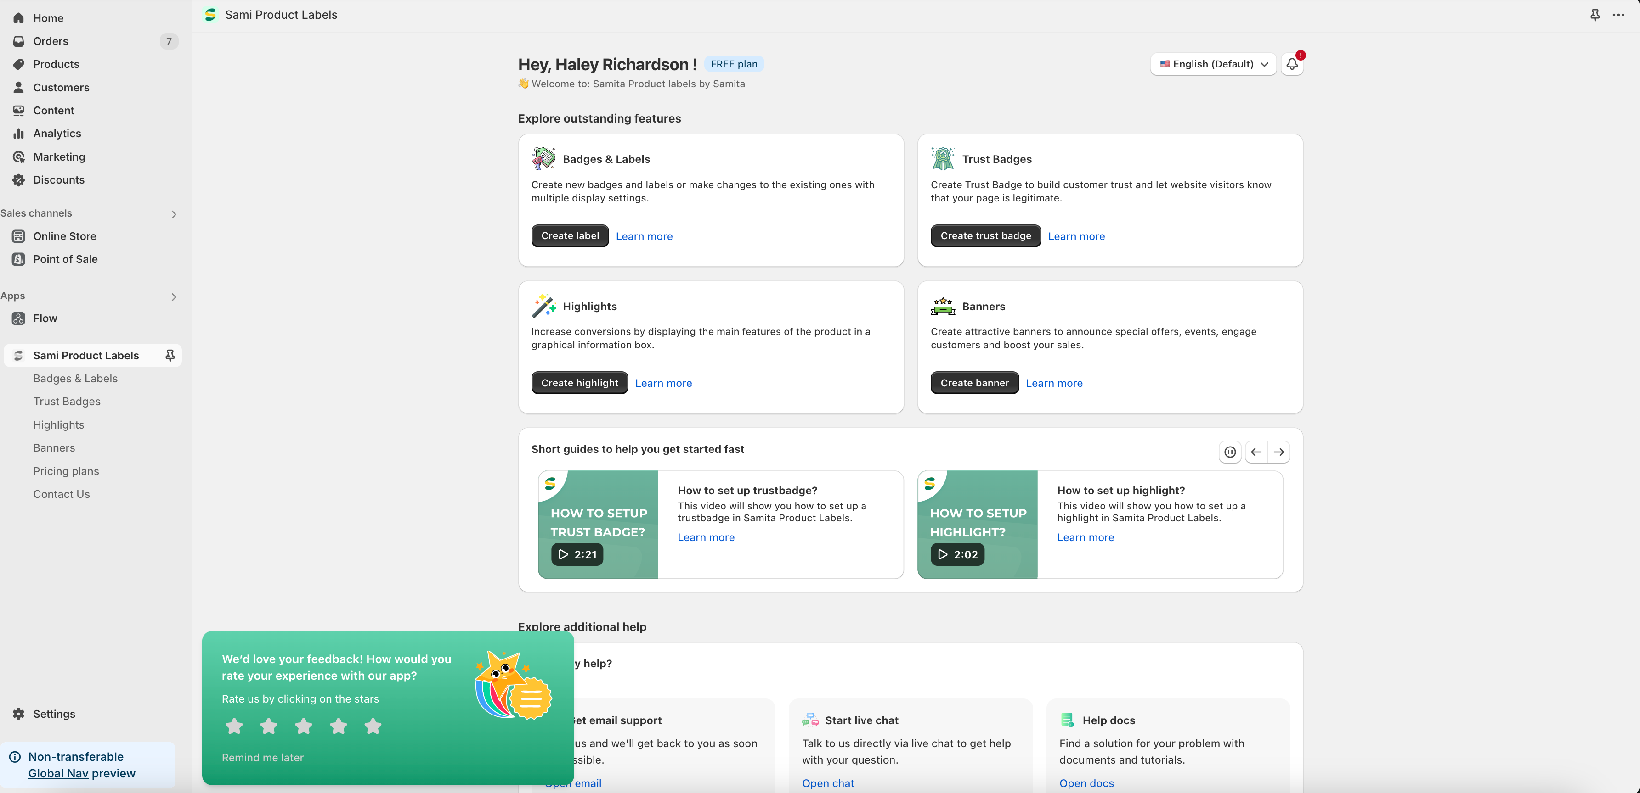1640x793 pixels.
Task: Click the Create highlight button
Action: [579, 383]
